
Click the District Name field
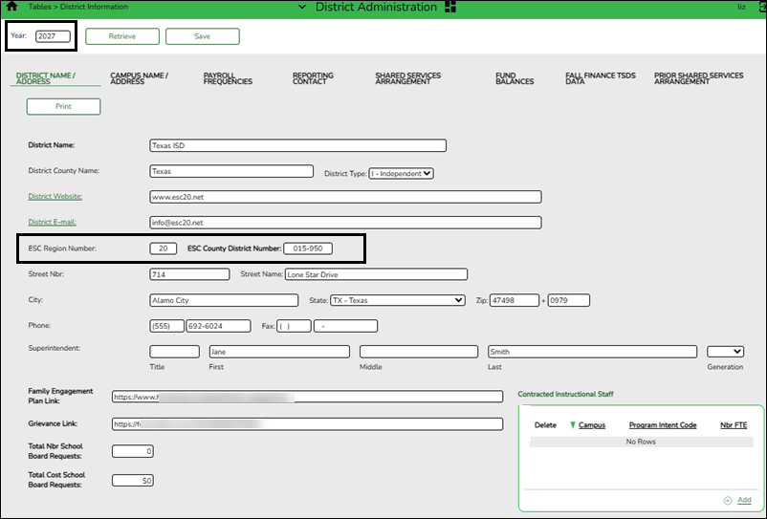[x=297, y=145]
